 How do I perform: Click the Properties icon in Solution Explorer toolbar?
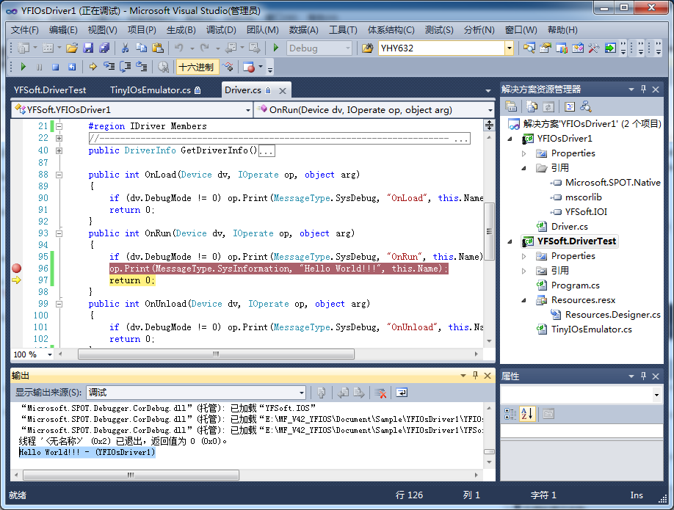[511, 106]
